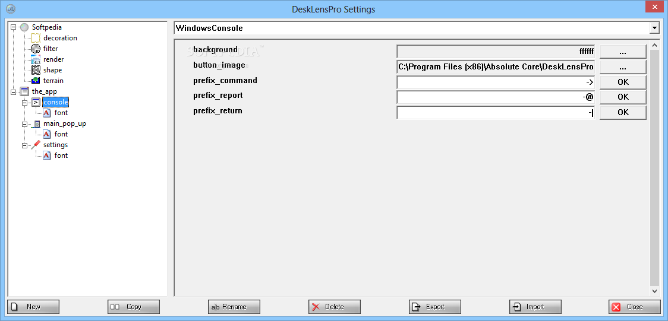Select terrain in the tree
The image size is (668, 321).
click(x=53, y=80)
